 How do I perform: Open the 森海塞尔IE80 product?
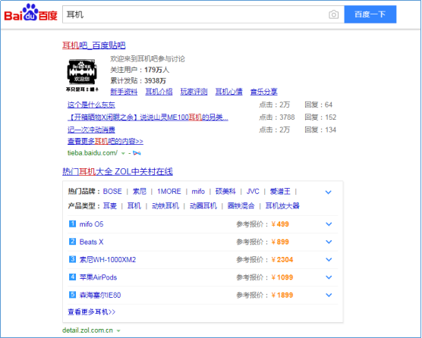coord(100,295)
